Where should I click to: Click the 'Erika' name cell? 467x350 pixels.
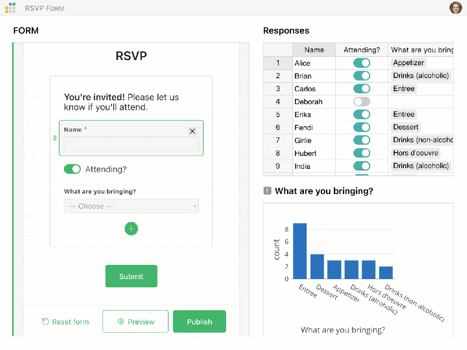pos(314,115)
